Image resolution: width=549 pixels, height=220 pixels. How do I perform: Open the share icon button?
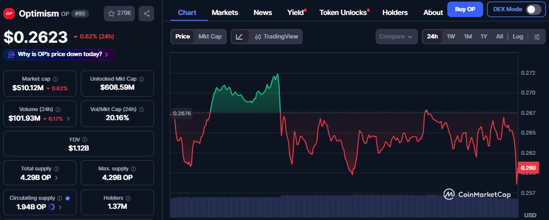tap(147, 14)
